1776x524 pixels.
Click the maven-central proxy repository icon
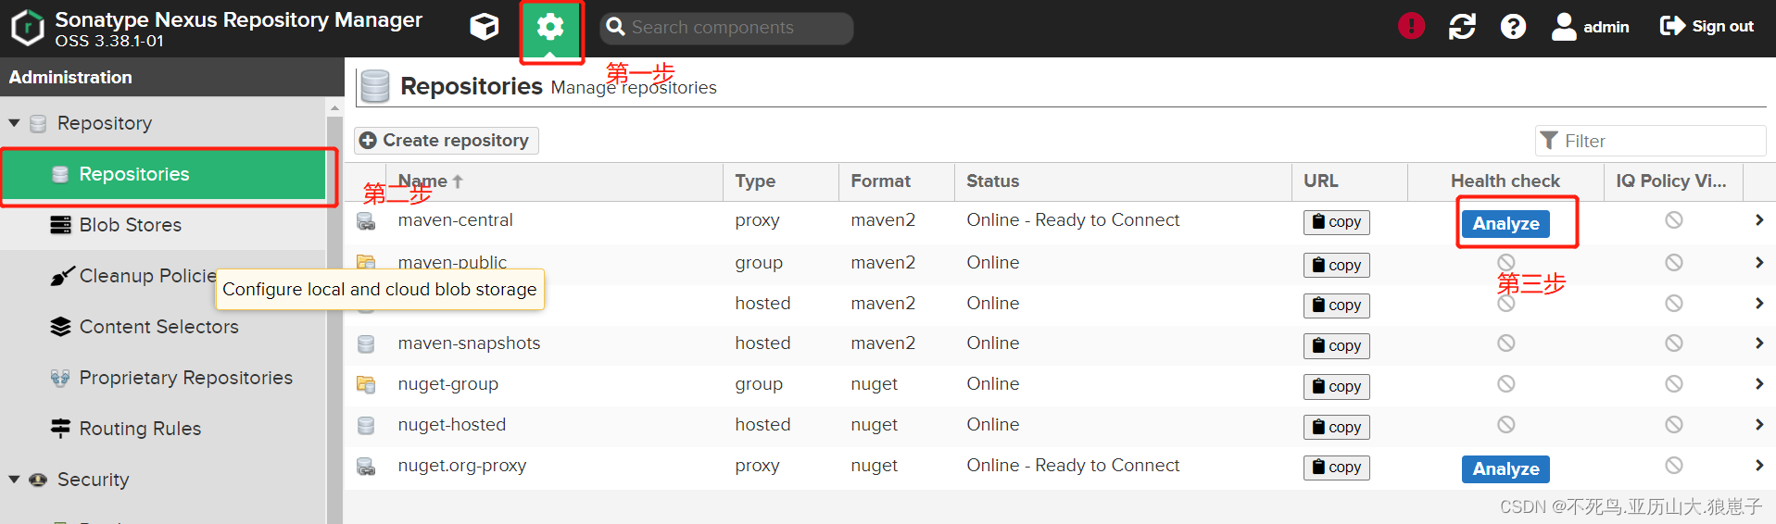tap(366, 221)
